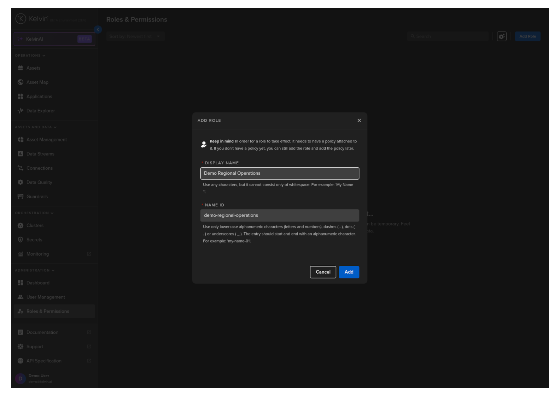Click Cancel in the Add Role dialog
The width and height of the screenshot is (560, 396).
point(323,272)
